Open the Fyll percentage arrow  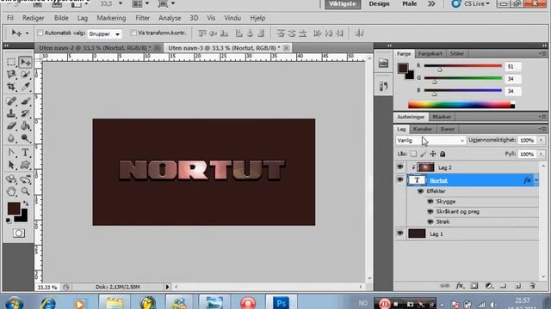point(542,154)
